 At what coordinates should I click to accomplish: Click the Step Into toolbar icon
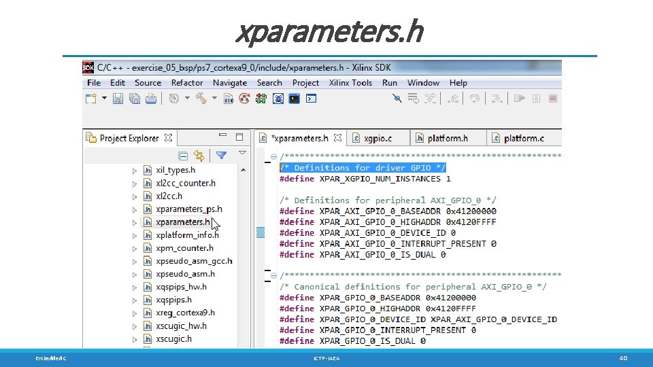430,99
